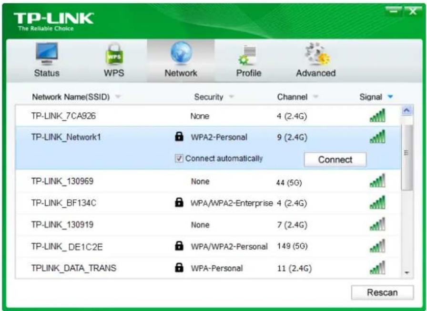Click channel 44 (5G) value

pyautogui.click(x=289, y=182)
